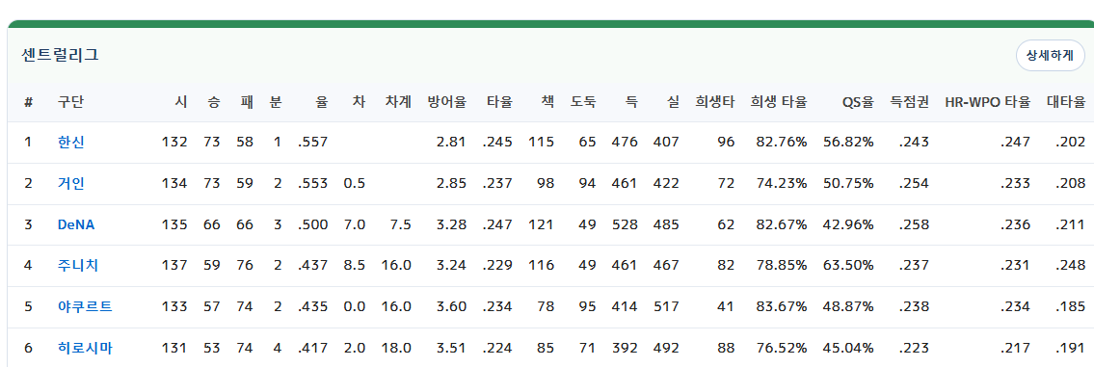This screenshot has width=1094, height=367.
Task: Open the 히로시마 team link
Action: tap(85, 348)
